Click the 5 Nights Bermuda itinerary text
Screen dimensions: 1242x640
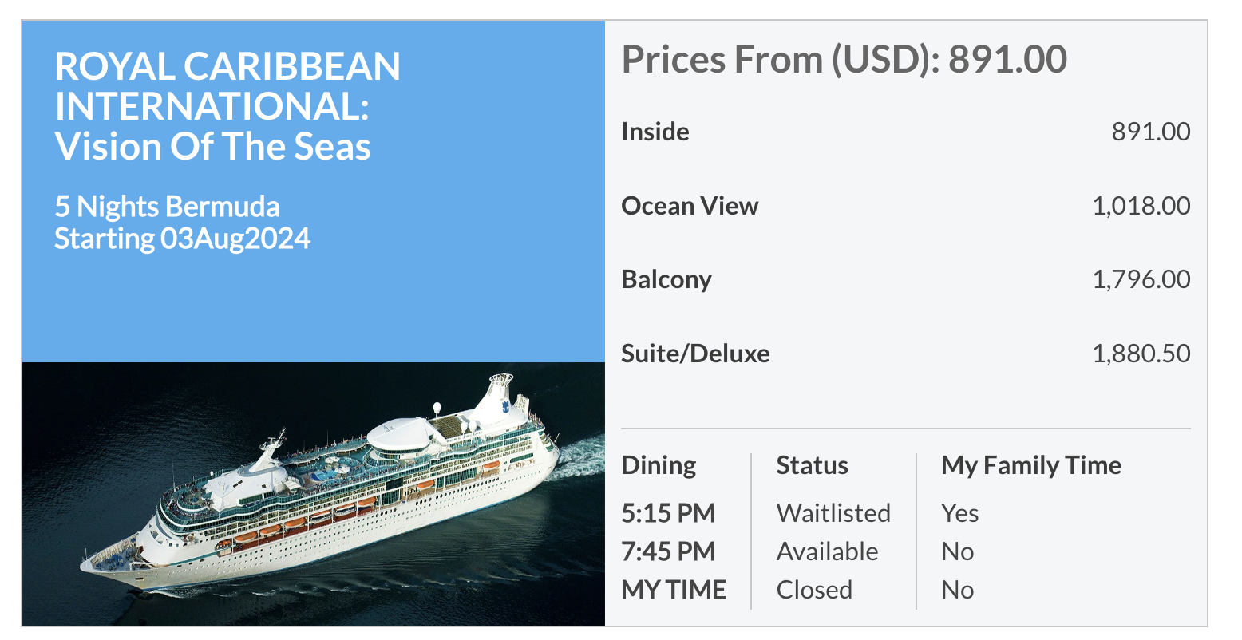click(x=167, y=207)
